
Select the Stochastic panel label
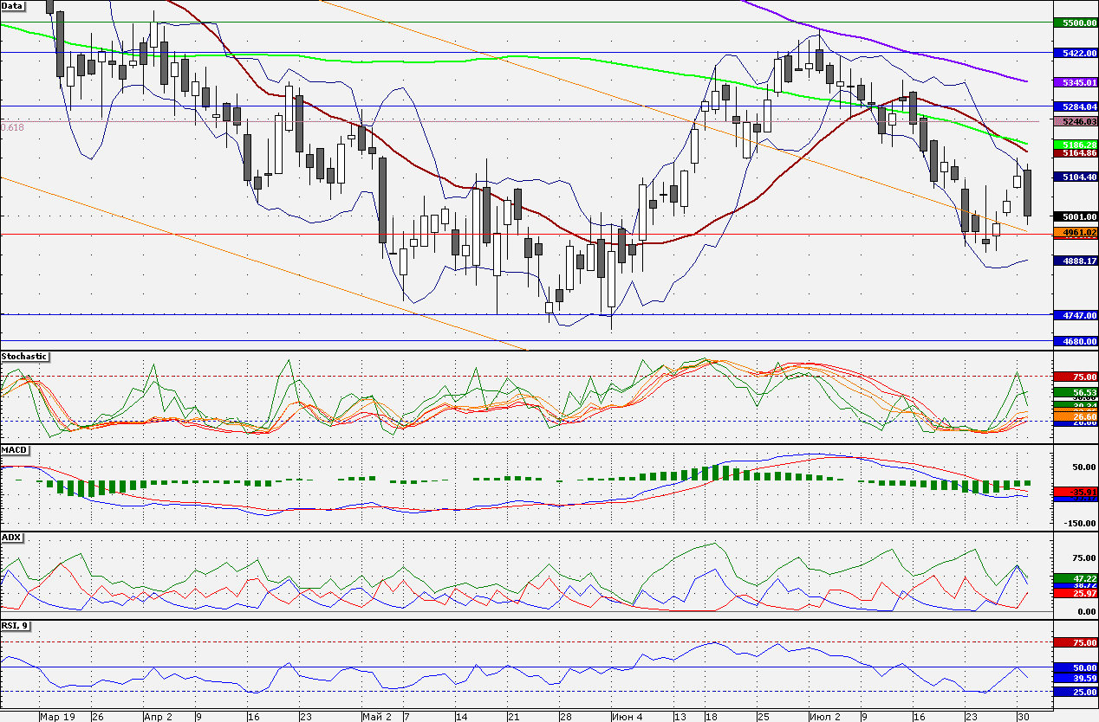[x=24, y=357]
